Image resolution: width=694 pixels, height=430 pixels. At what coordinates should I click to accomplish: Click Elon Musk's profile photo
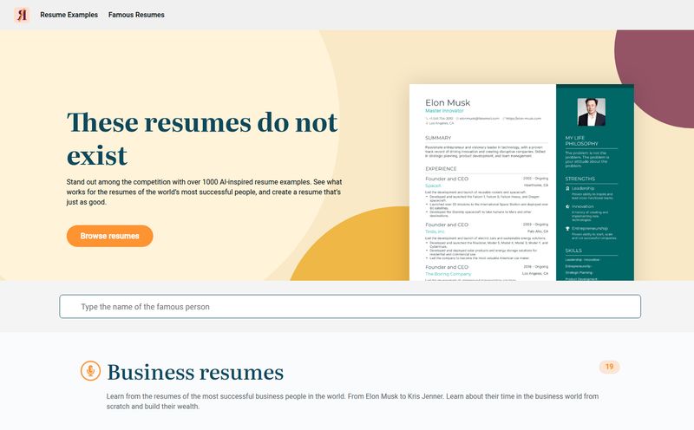[592, 112]
